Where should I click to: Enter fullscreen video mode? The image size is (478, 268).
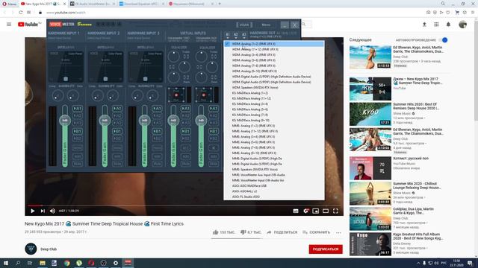click(x=335, y=211)
